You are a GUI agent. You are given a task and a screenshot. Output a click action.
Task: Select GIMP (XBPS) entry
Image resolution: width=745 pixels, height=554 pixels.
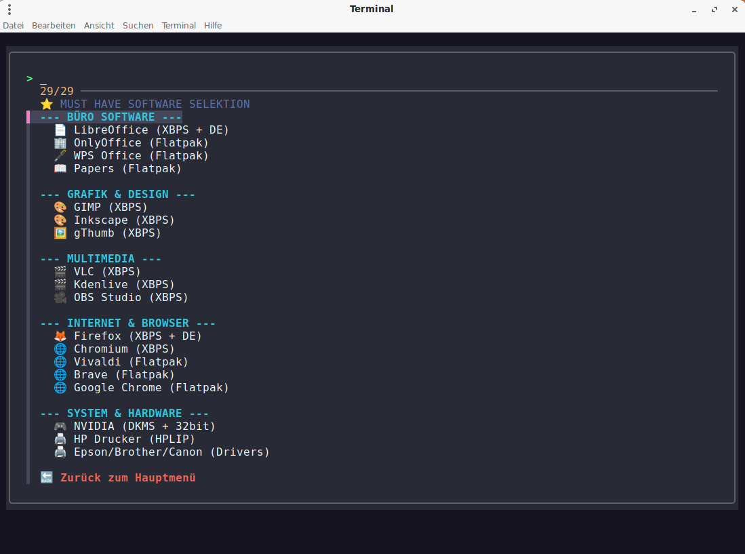pos(110,207)
